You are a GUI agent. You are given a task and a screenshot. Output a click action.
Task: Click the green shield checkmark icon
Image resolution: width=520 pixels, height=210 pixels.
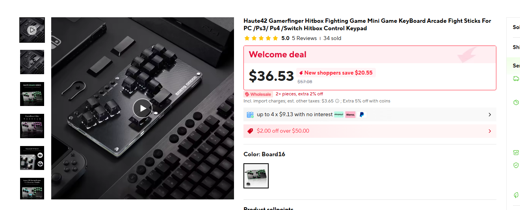(516, 165)
